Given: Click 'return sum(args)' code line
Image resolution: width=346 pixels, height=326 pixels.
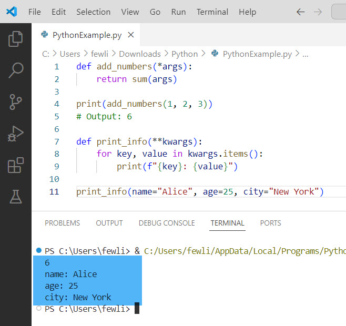Looking at the screenshot, I should (137, 79).
